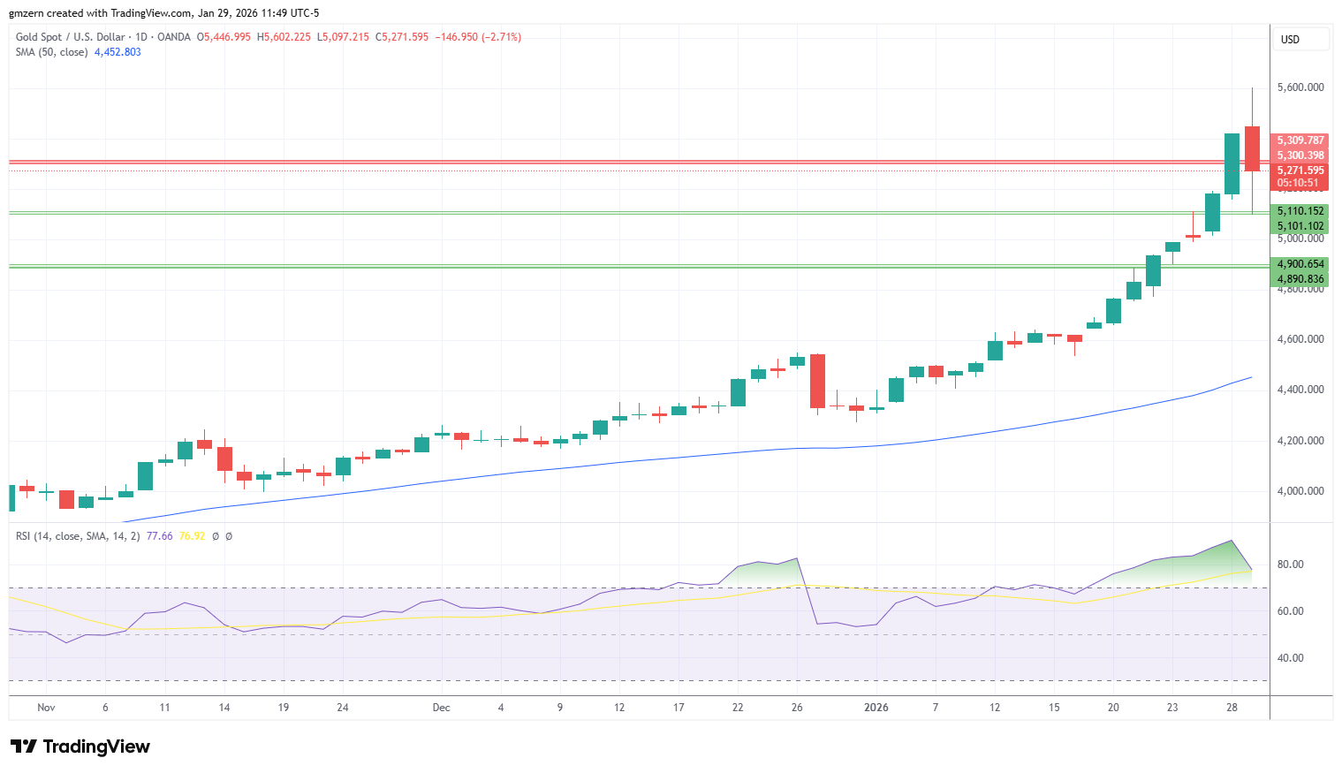Click the 4,400.000 price axis label
Image resolution: width=1342 pixels, height=773 pixels.
point(1300,390)
